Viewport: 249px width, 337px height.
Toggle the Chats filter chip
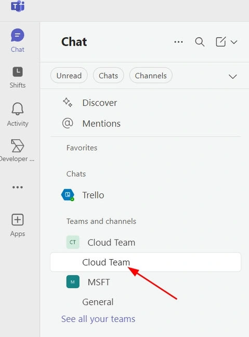point(108,76)
